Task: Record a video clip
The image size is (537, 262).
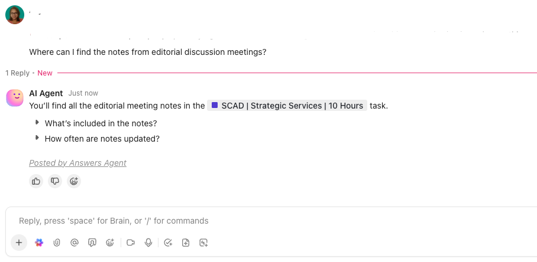Action: point(131,243)
